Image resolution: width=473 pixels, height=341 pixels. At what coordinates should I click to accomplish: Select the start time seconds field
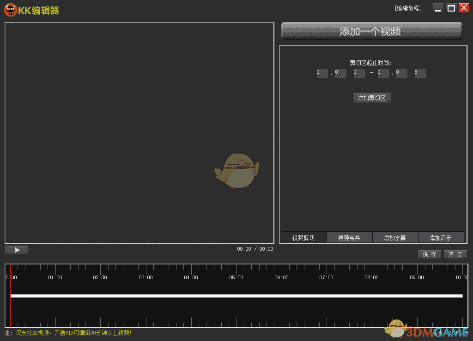[x=359, y=73]
